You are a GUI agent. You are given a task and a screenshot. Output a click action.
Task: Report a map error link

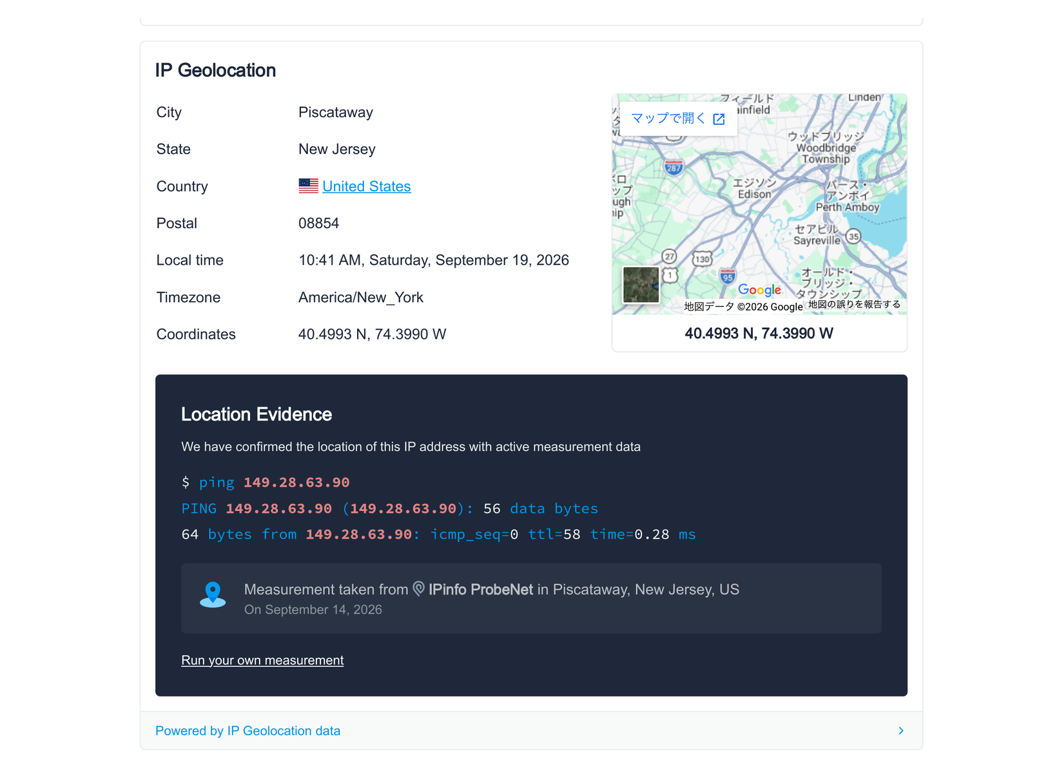click(x=854, y=304)
